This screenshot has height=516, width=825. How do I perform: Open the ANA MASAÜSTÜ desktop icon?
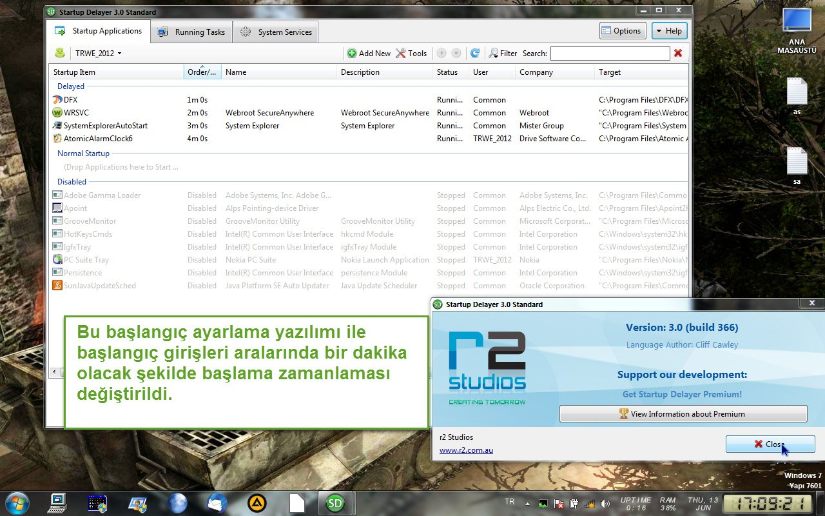click(797, 31)
